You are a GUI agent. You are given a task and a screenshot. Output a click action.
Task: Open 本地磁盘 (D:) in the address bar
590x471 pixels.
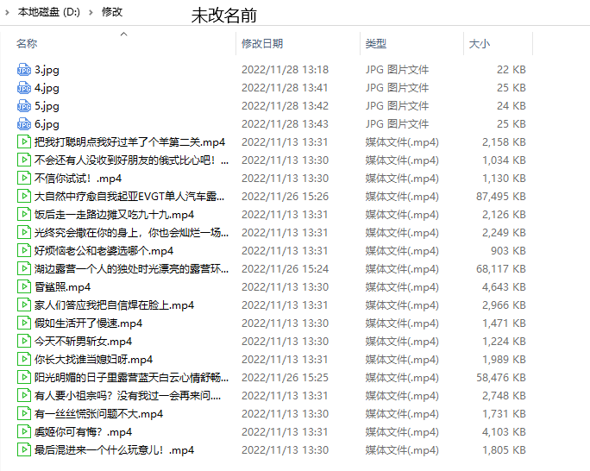click(x=49, y=12)
